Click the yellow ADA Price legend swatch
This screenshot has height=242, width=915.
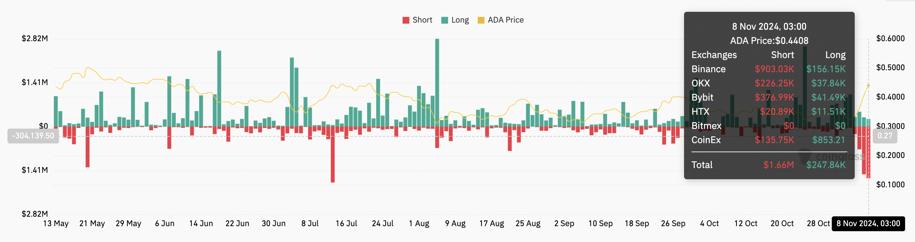pos(481,20)
